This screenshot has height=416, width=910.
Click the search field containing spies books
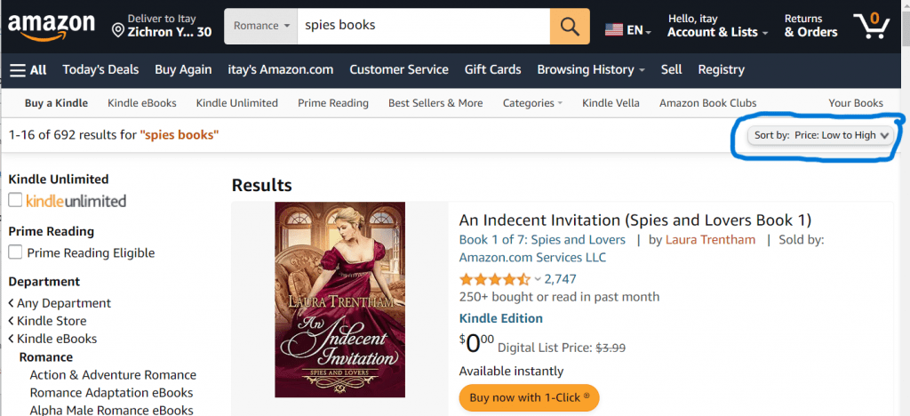(x=422, y=26)
